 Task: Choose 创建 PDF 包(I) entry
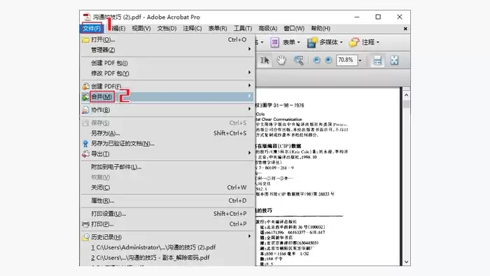point(168,63)
